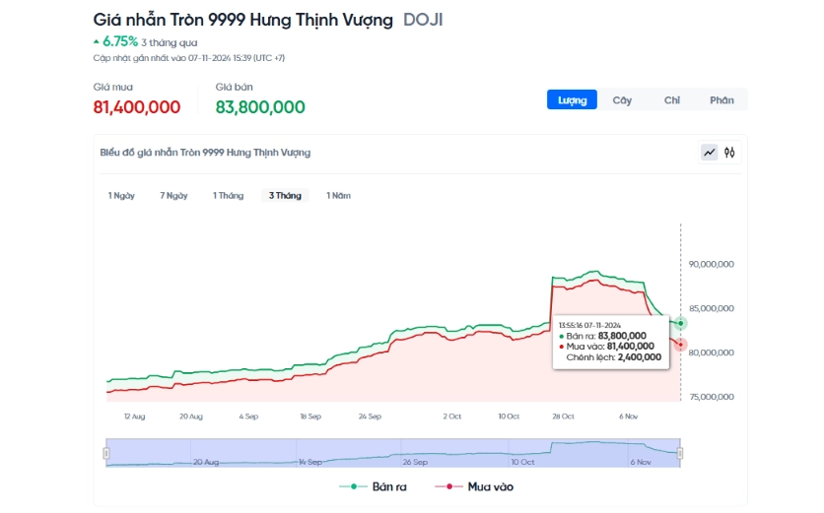Click the green Bán ra data point marker
The height and width of the screenshot is (513, 824).
click(x=680, y=323)
